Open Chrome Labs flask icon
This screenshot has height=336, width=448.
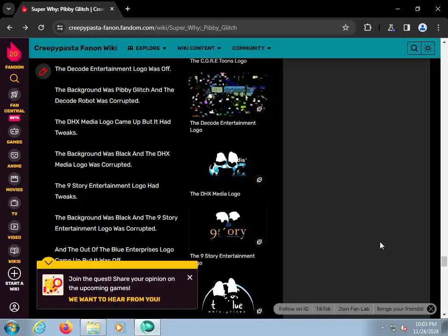point(391,28)
